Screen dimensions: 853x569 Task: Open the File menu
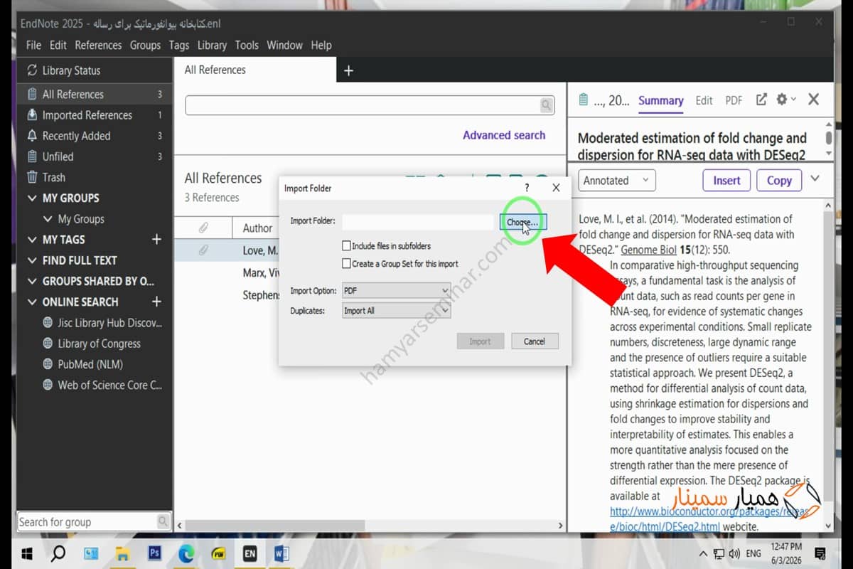pyautogui.click(x=33, y=45)
